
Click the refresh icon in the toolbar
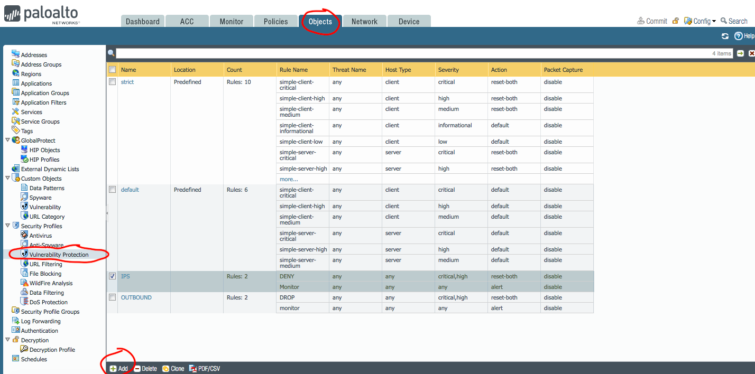click(x=725, y=35)
